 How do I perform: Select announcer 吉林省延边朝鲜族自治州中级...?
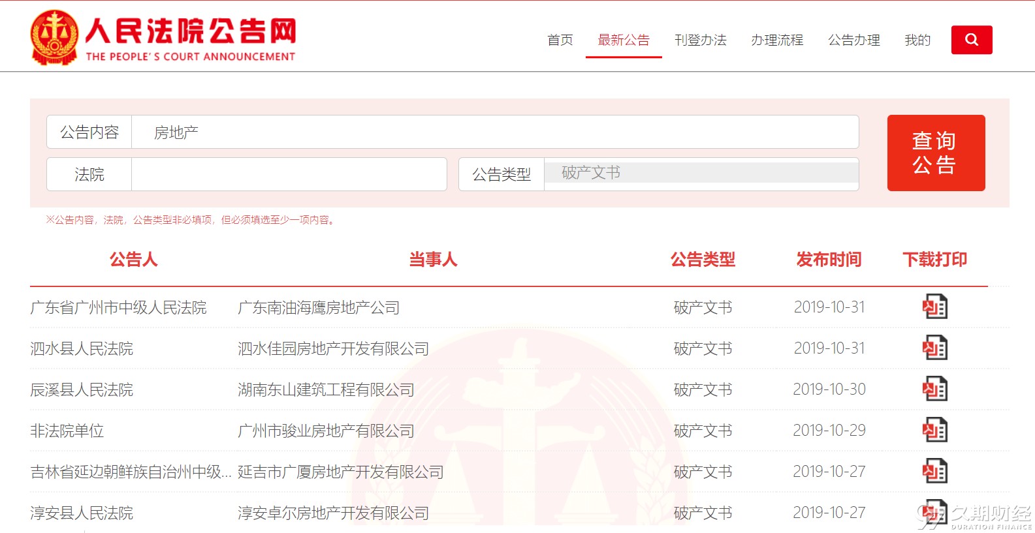(x=131, y=472)
